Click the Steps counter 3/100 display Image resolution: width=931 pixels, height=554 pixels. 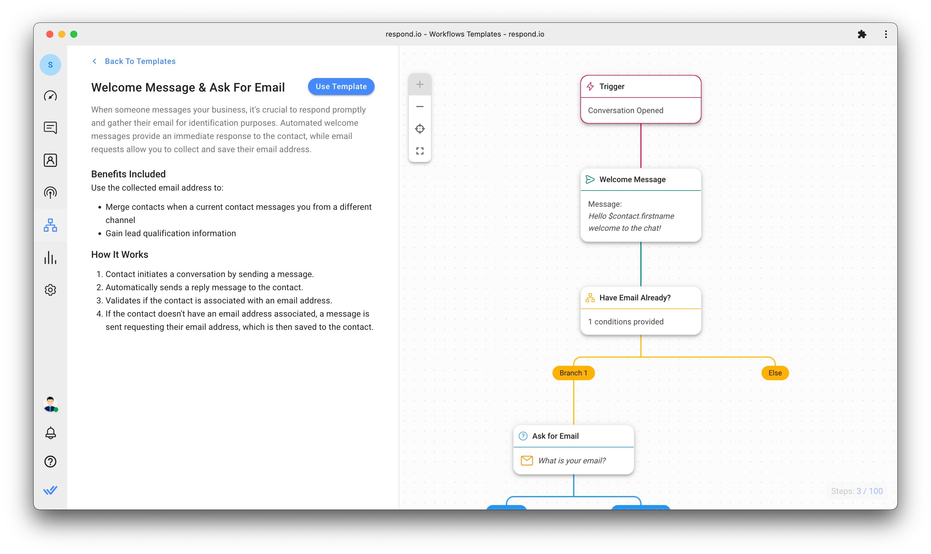click(857, 491)
